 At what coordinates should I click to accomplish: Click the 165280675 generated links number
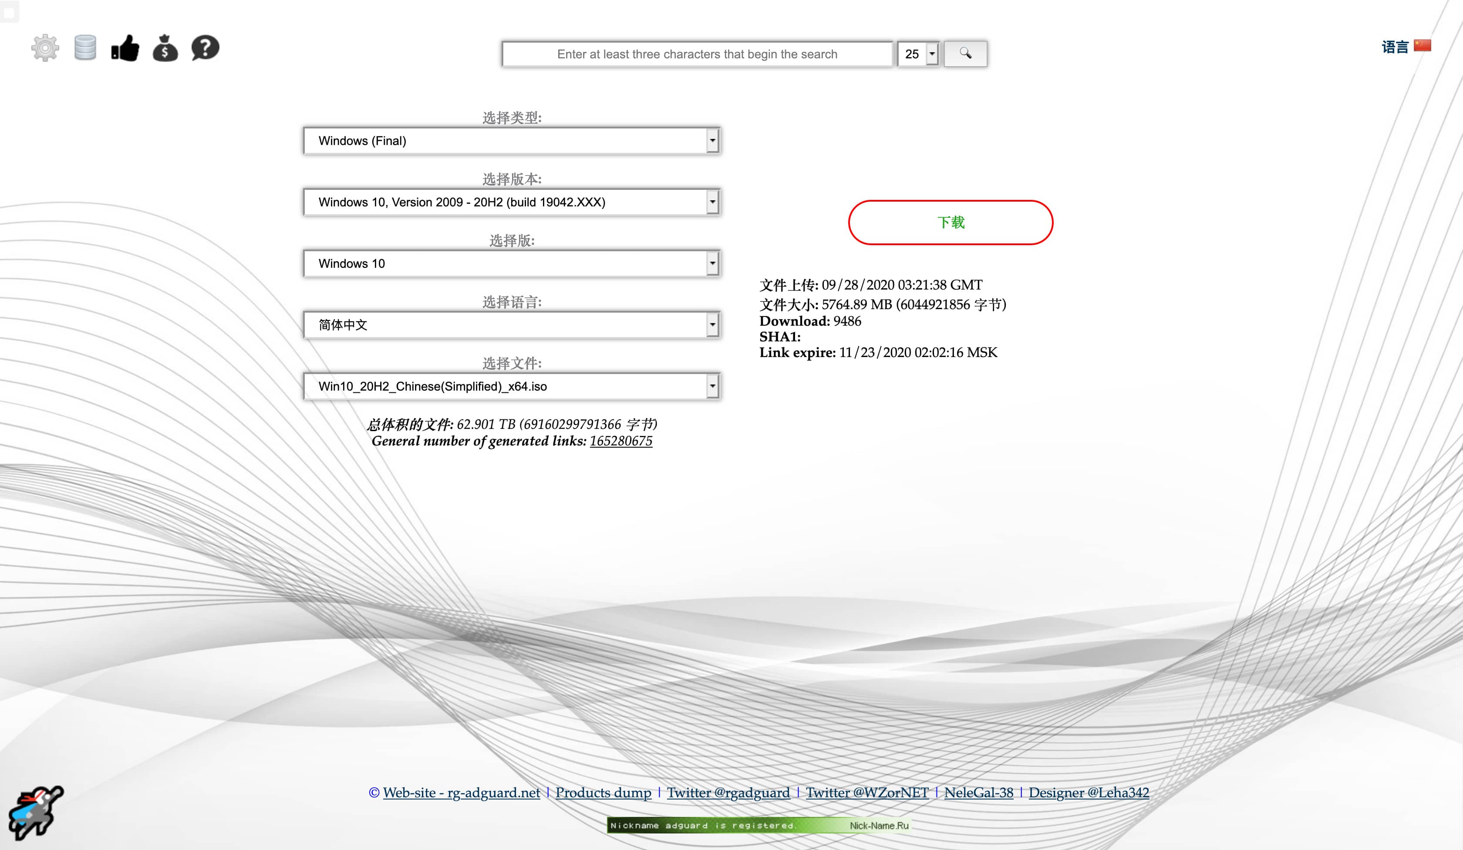(620, 441)
